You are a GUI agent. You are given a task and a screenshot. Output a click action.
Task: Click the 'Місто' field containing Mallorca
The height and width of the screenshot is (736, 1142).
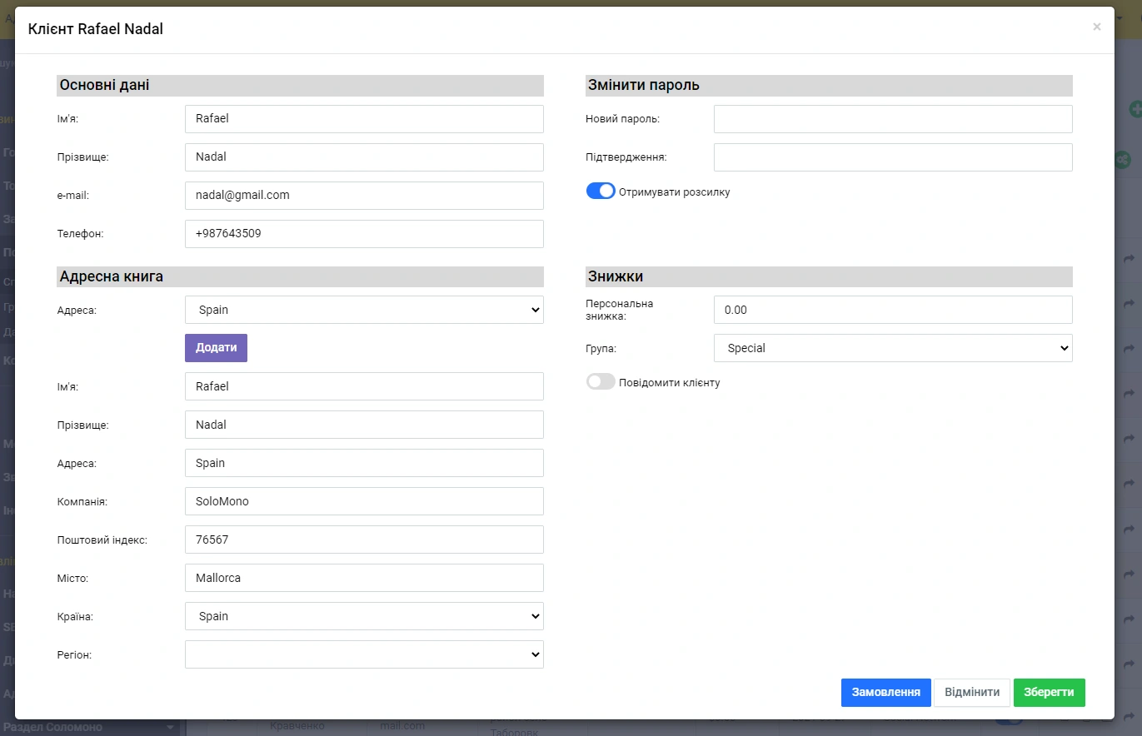pos(364,578)
